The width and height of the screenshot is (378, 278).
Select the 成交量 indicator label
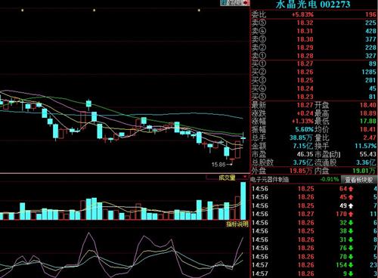pos(227,178)
